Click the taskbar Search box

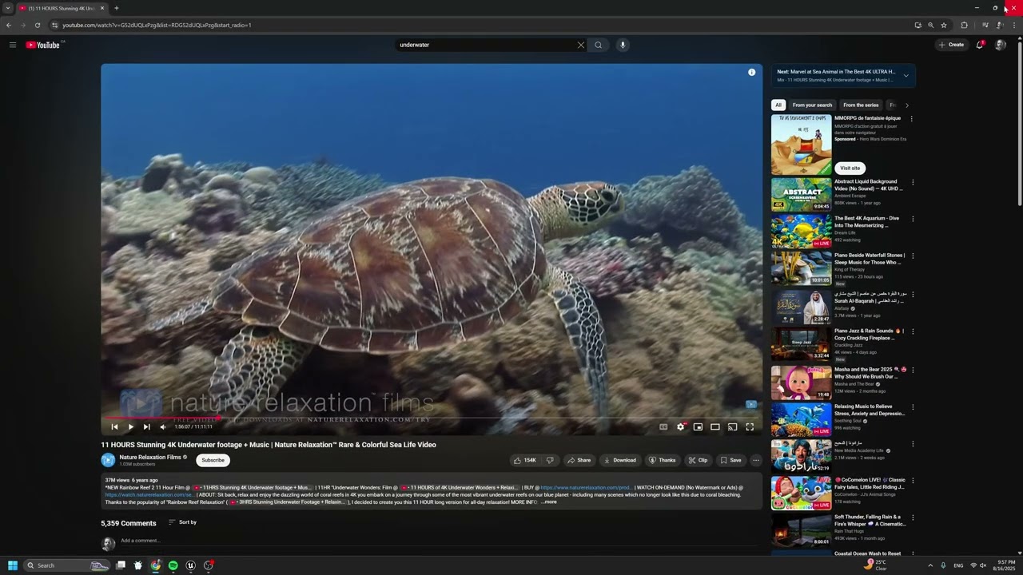click(66, 565)
